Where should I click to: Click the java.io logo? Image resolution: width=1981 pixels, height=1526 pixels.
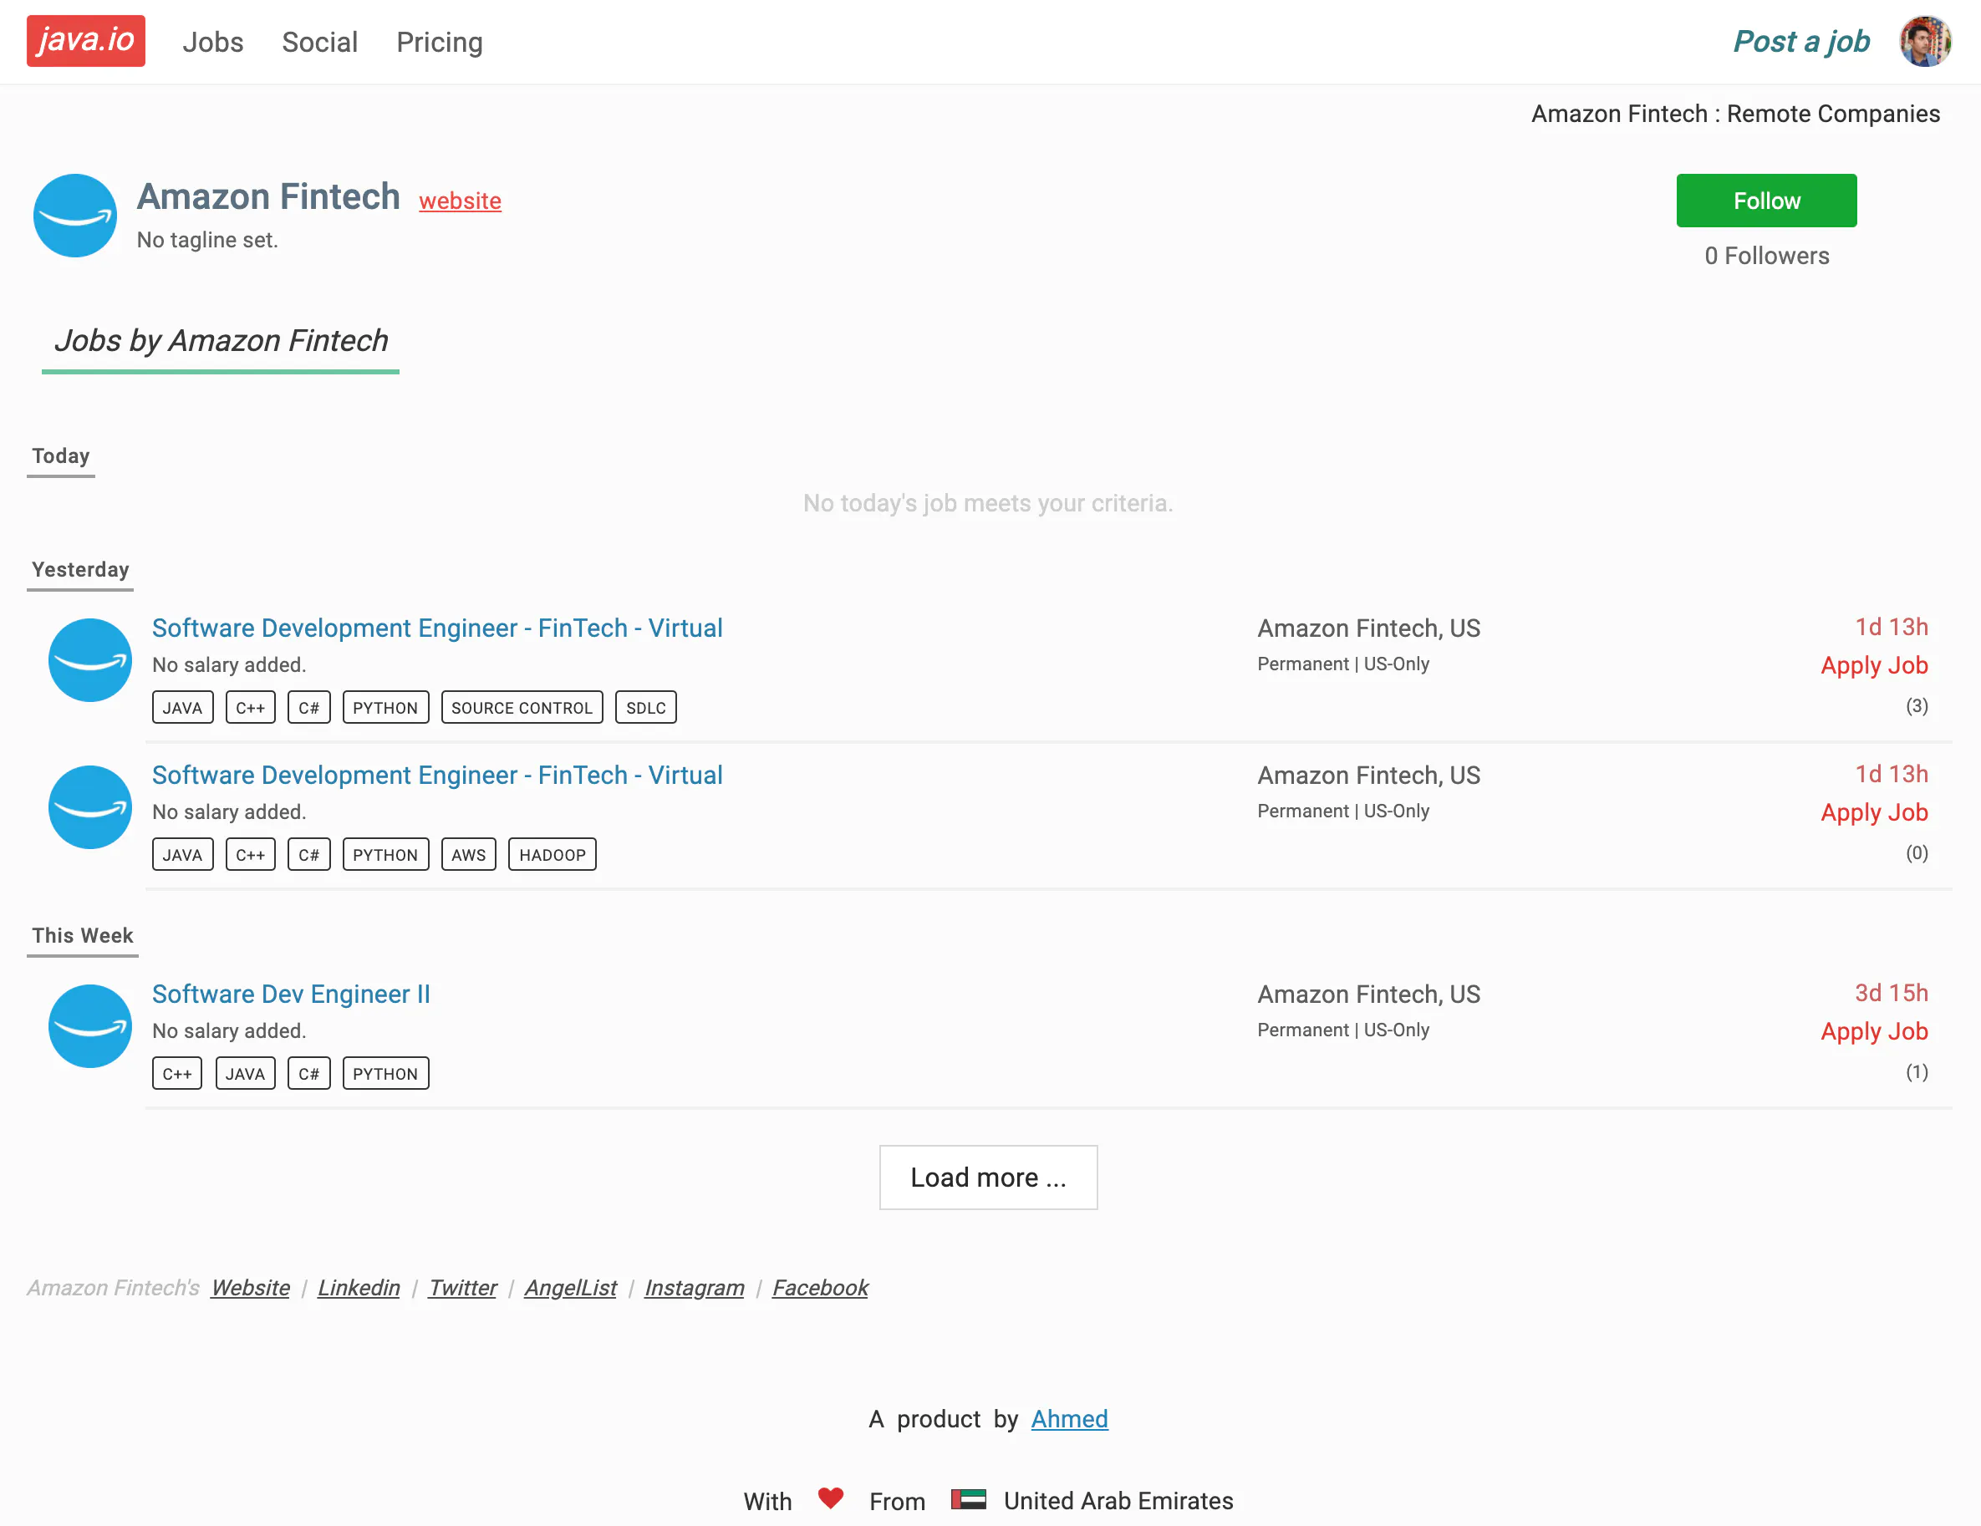point(85,41)
